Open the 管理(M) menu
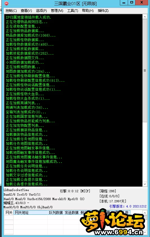Image resolution: width=150 pixels, height=237 pixels. click(57, 11)
